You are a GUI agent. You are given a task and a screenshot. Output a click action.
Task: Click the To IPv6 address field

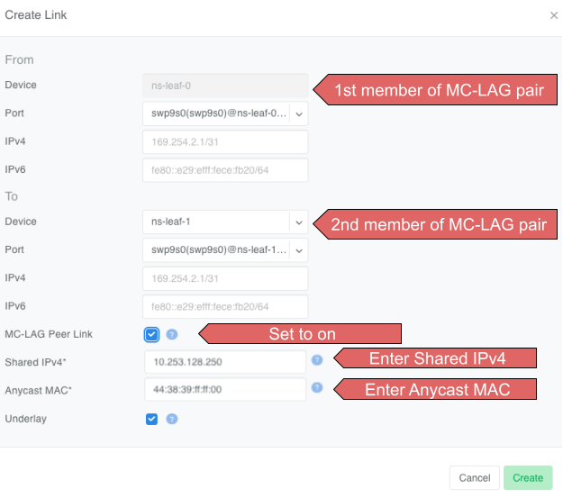(225, 306)
